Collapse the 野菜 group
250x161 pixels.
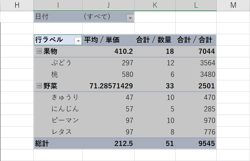click(39, 86)
